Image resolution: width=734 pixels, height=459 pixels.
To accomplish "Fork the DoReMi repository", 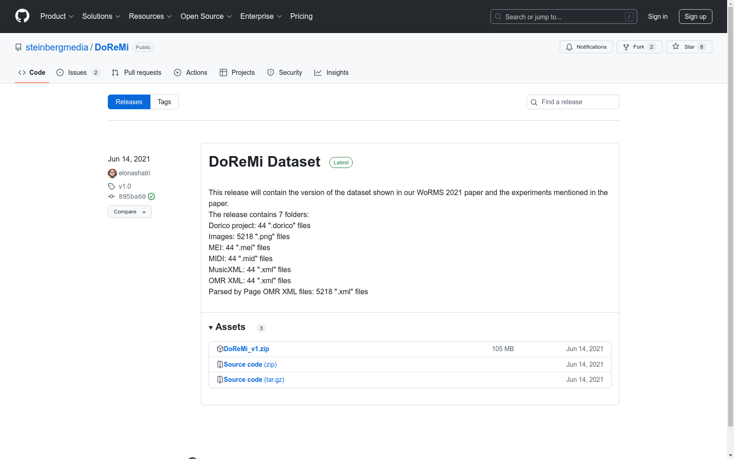I will [639, 47].
